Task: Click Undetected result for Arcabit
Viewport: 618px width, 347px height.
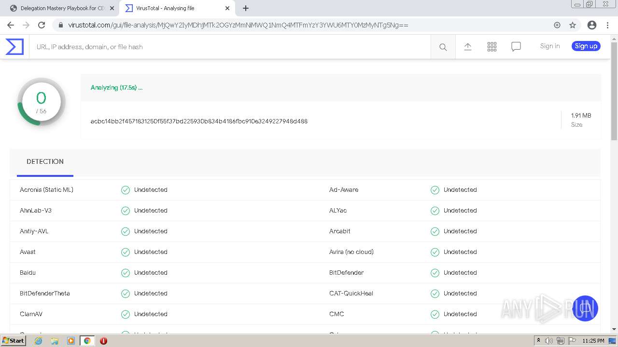Action: point(460,231)
